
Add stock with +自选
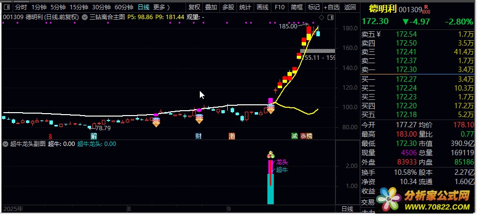(332, 7)
